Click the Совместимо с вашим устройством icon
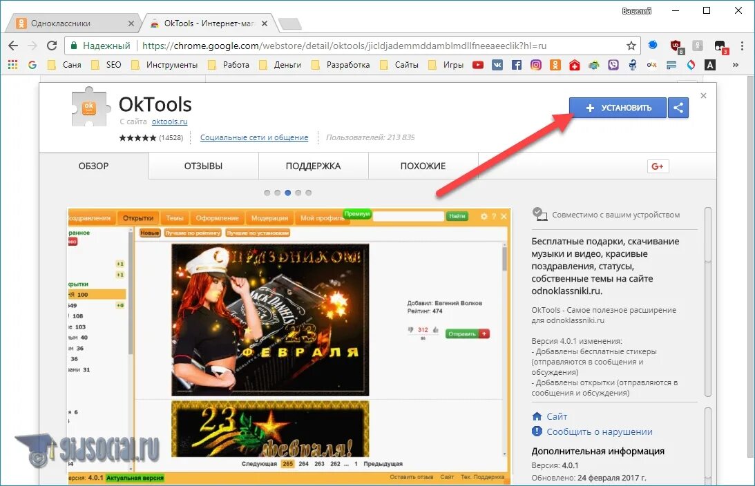This screenshot has height=486, width=755. tap(539, 214)
